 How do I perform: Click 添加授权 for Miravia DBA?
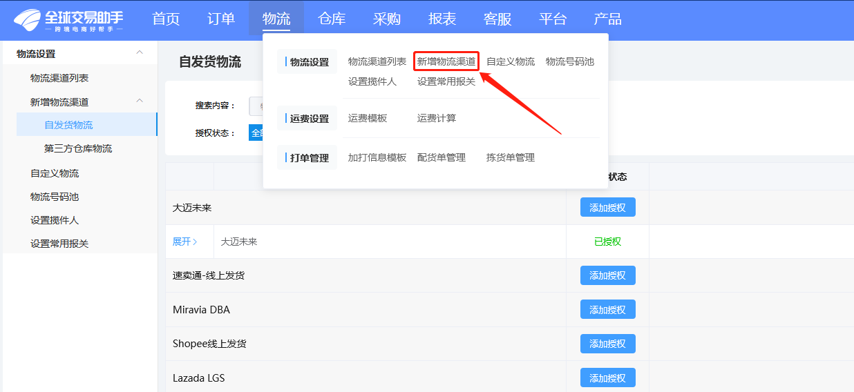tap(607, 310)
